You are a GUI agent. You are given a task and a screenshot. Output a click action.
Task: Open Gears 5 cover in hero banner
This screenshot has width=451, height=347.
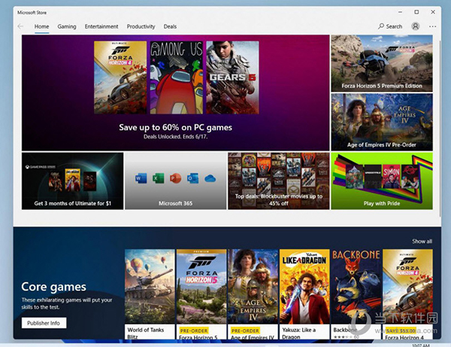[232, 78]
